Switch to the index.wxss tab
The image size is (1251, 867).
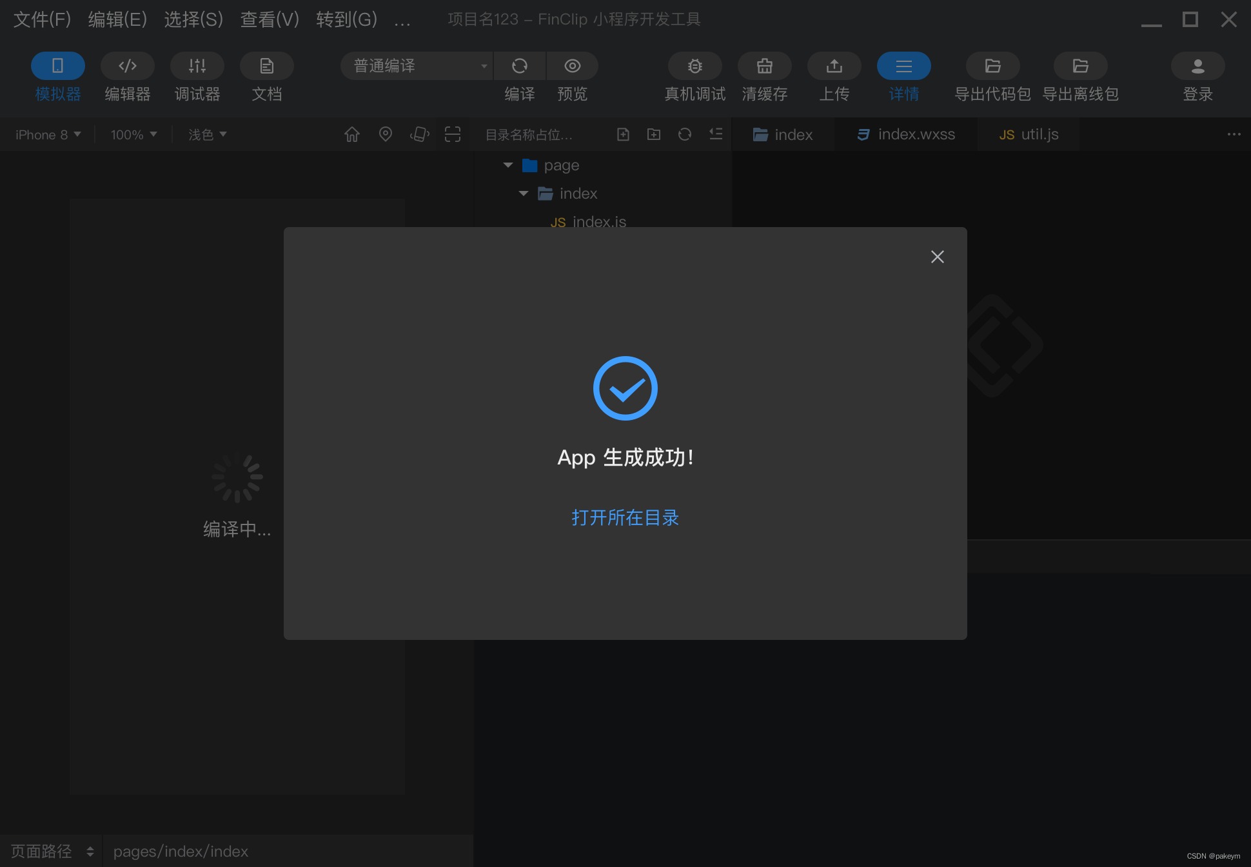[907, 134]
